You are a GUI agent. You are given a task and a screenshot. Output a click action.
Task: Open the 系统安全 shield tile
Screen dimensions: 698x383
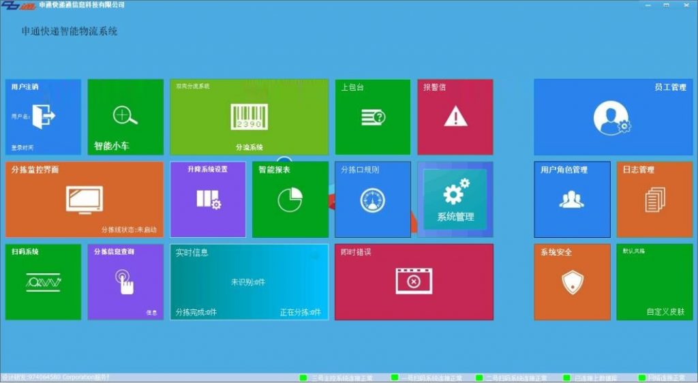click(572, 281)
